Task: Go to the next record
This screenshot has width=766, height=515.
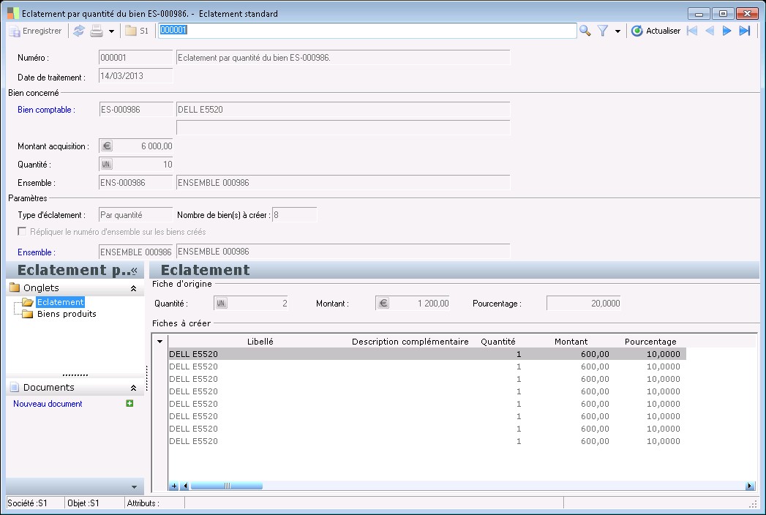Action: click(726, 31)
